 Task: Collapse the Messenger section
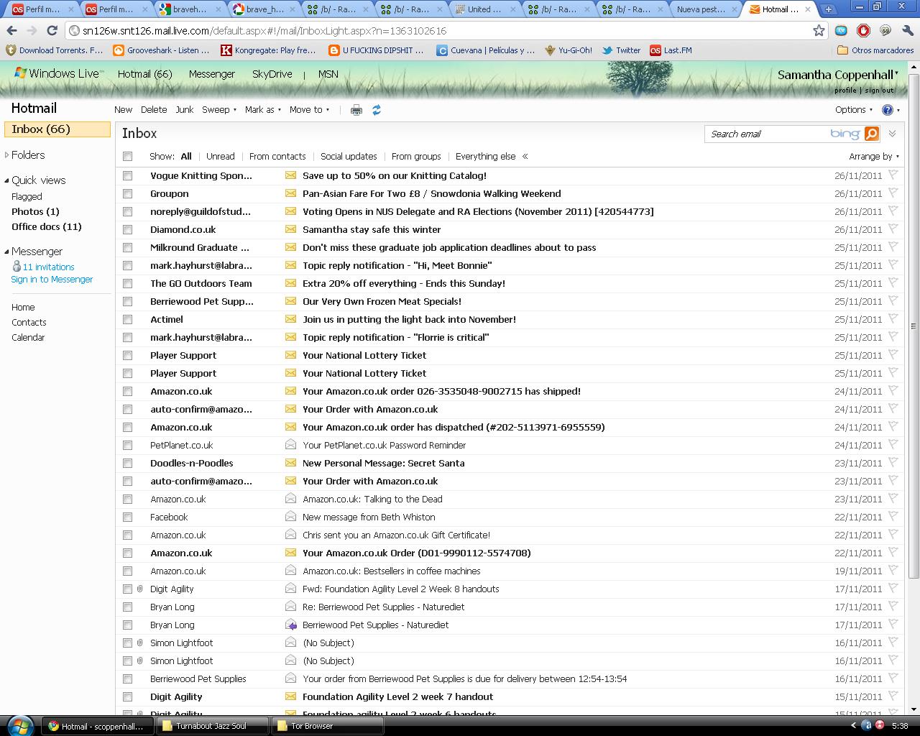pyautogui.click(x=6, y=252)
